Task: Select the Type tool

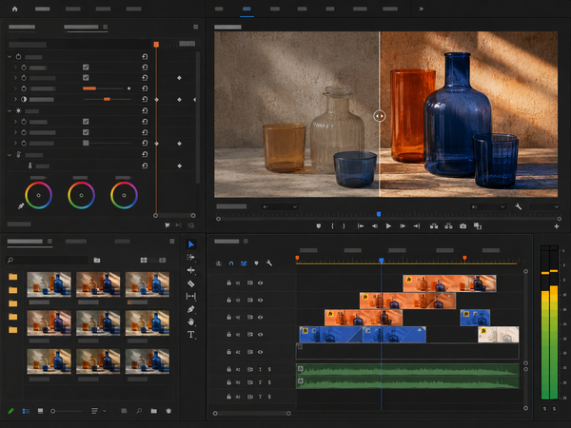Action: 191,335
